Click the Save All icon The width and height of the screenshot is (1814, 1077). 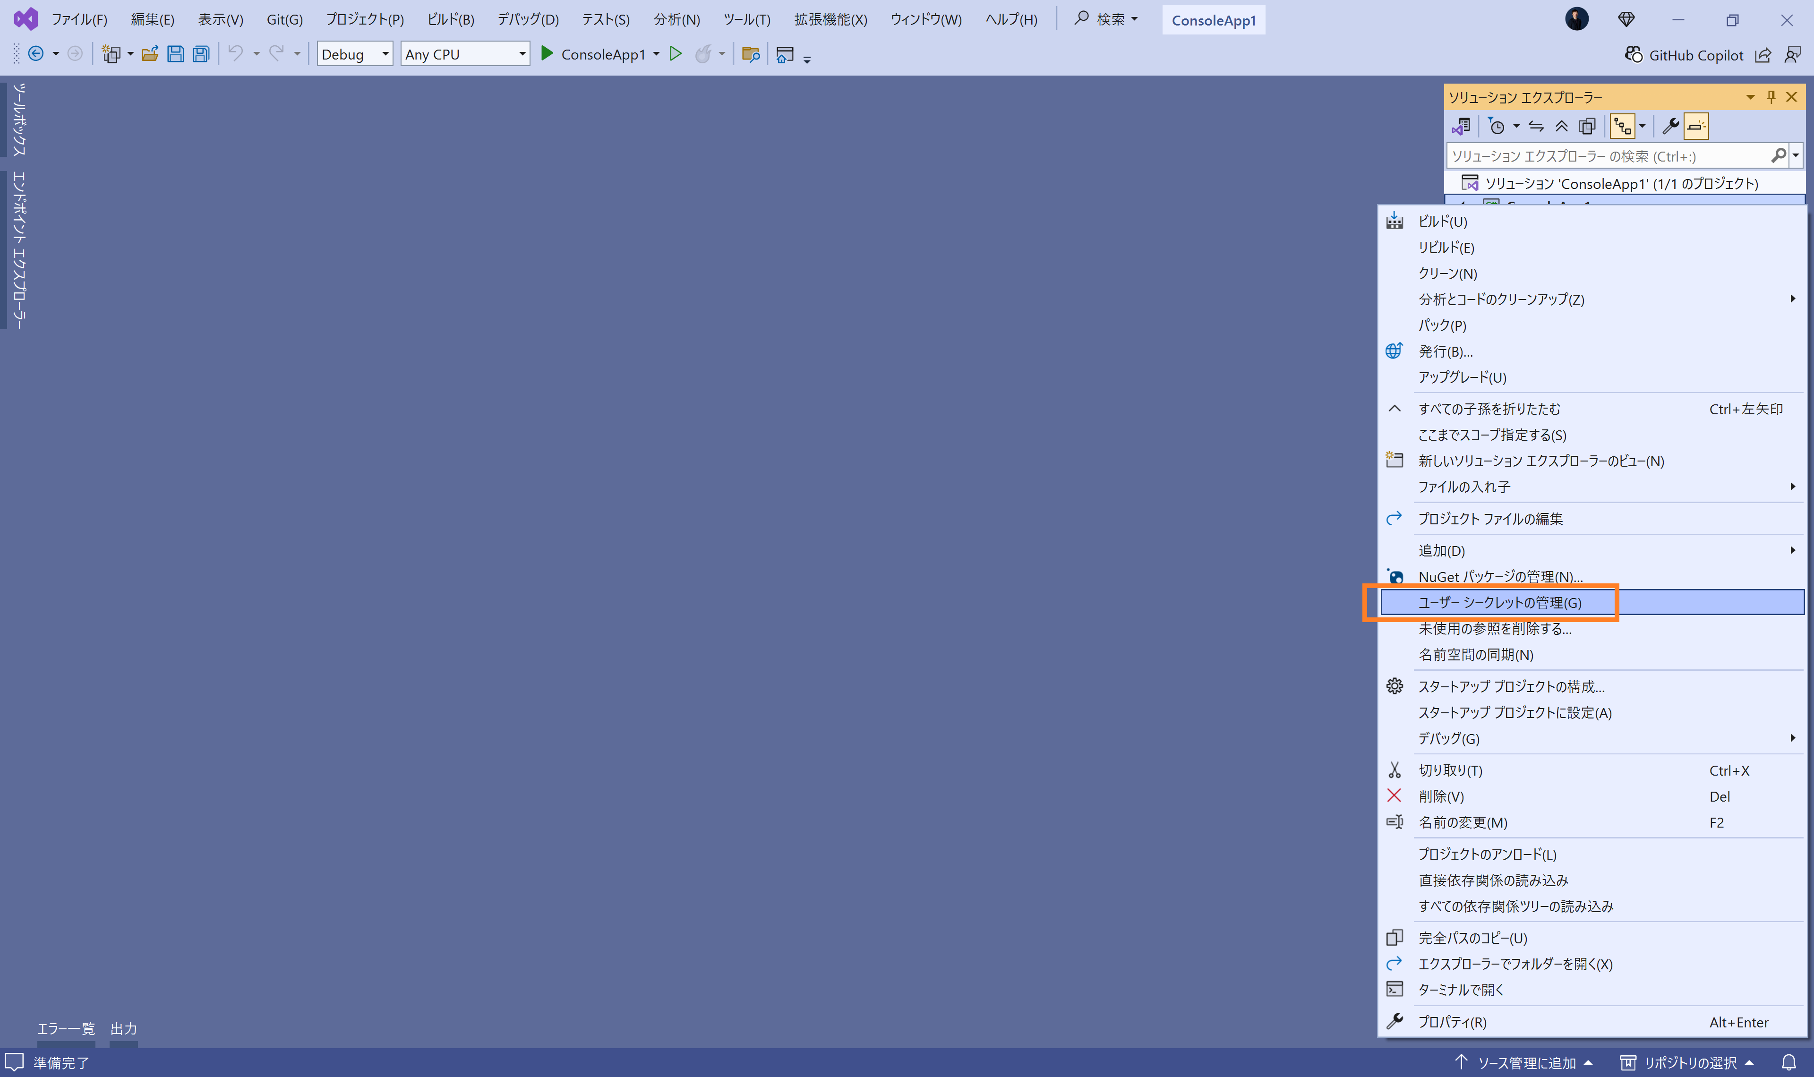(201, 54)
